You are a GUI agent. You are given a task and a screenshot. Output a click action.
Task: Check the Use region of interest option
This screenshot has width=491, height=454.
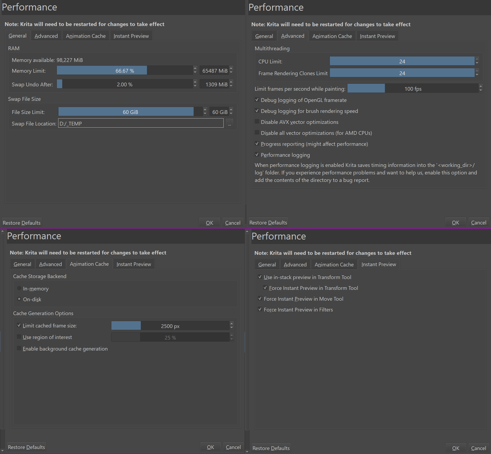[x=19, y=337]
